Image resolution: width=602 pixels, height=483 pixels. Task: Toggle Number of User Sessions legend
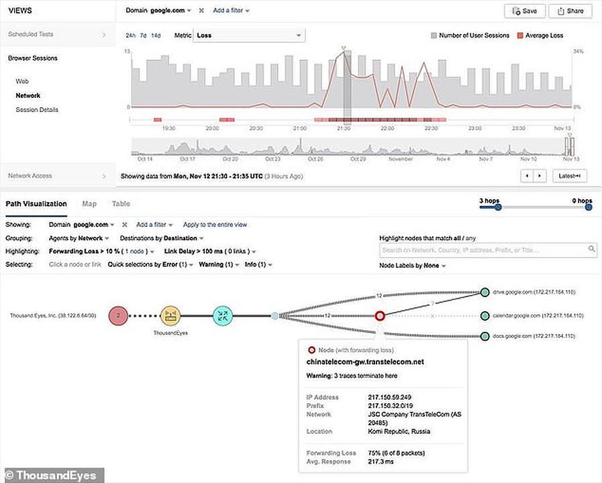[x=469, y=36]
